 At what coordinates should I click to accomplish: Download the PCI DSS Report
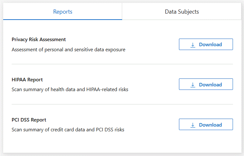[206, 125]
